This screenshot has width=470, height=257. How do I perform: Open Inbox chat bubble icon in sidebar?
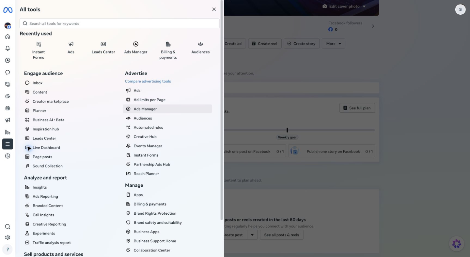[8, 72]
